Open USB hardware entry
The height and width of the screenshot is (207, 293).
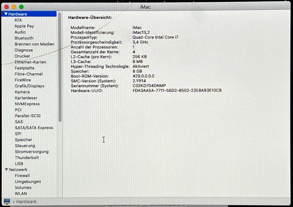coord(19,163)
